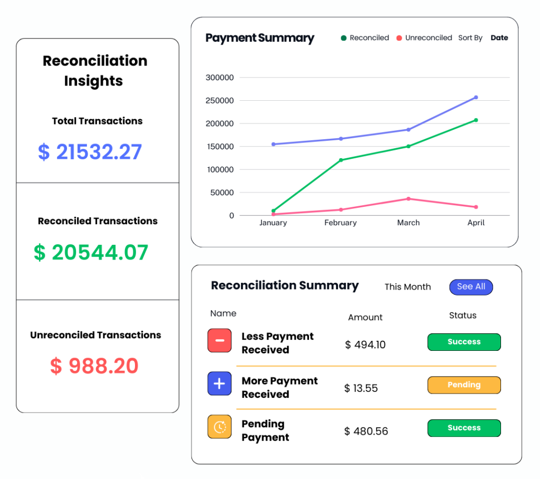Click the blue plus More Payment icon
Screen dimensions: 540x479
click(219, 384)
